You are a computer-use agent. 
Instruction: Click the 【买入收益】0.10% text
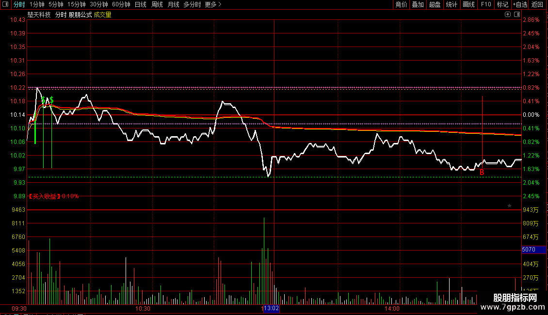[54, 196]
